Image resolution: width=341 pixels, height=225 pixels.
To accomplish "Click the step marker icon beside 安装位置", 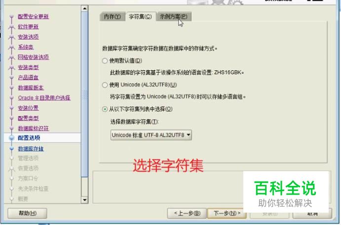I will [11, 108].
